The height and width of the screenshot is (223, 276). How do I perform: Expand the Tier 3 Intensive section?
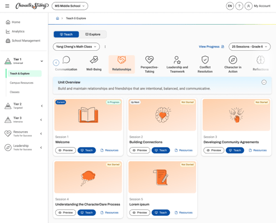tap(42, 120)
